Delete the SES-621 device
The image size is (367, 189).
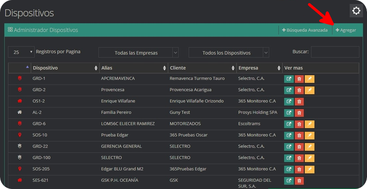tap(299, 181)
